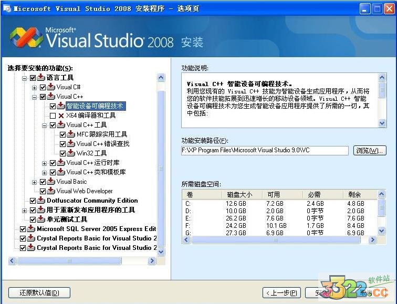397x304 pixels.
Task: Check the X64 编译器和工具 checkbox
Action: pos(53,116)
